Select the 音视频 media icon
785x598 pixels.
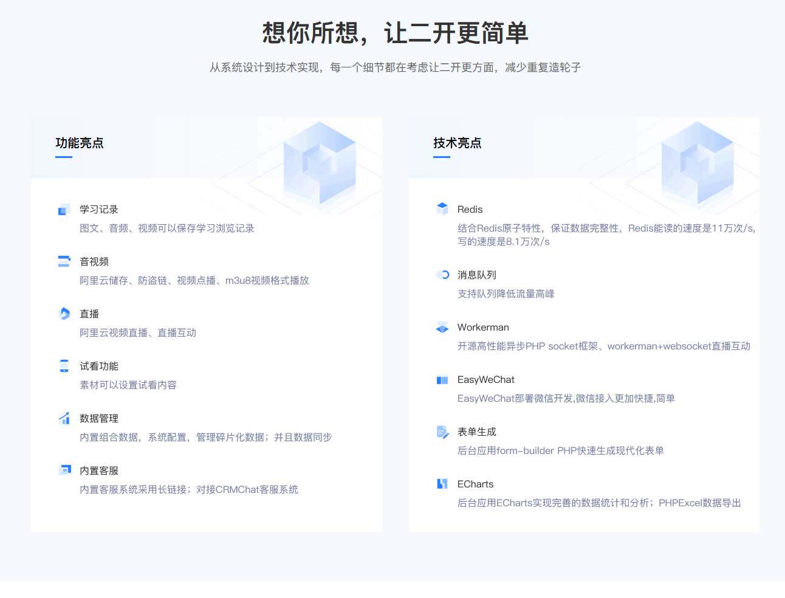[x=64, y=261]
